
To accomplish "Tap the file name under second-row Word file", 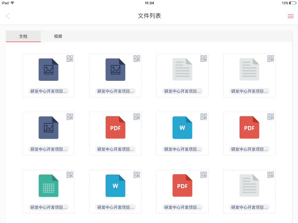I will [x=182, y=149].
